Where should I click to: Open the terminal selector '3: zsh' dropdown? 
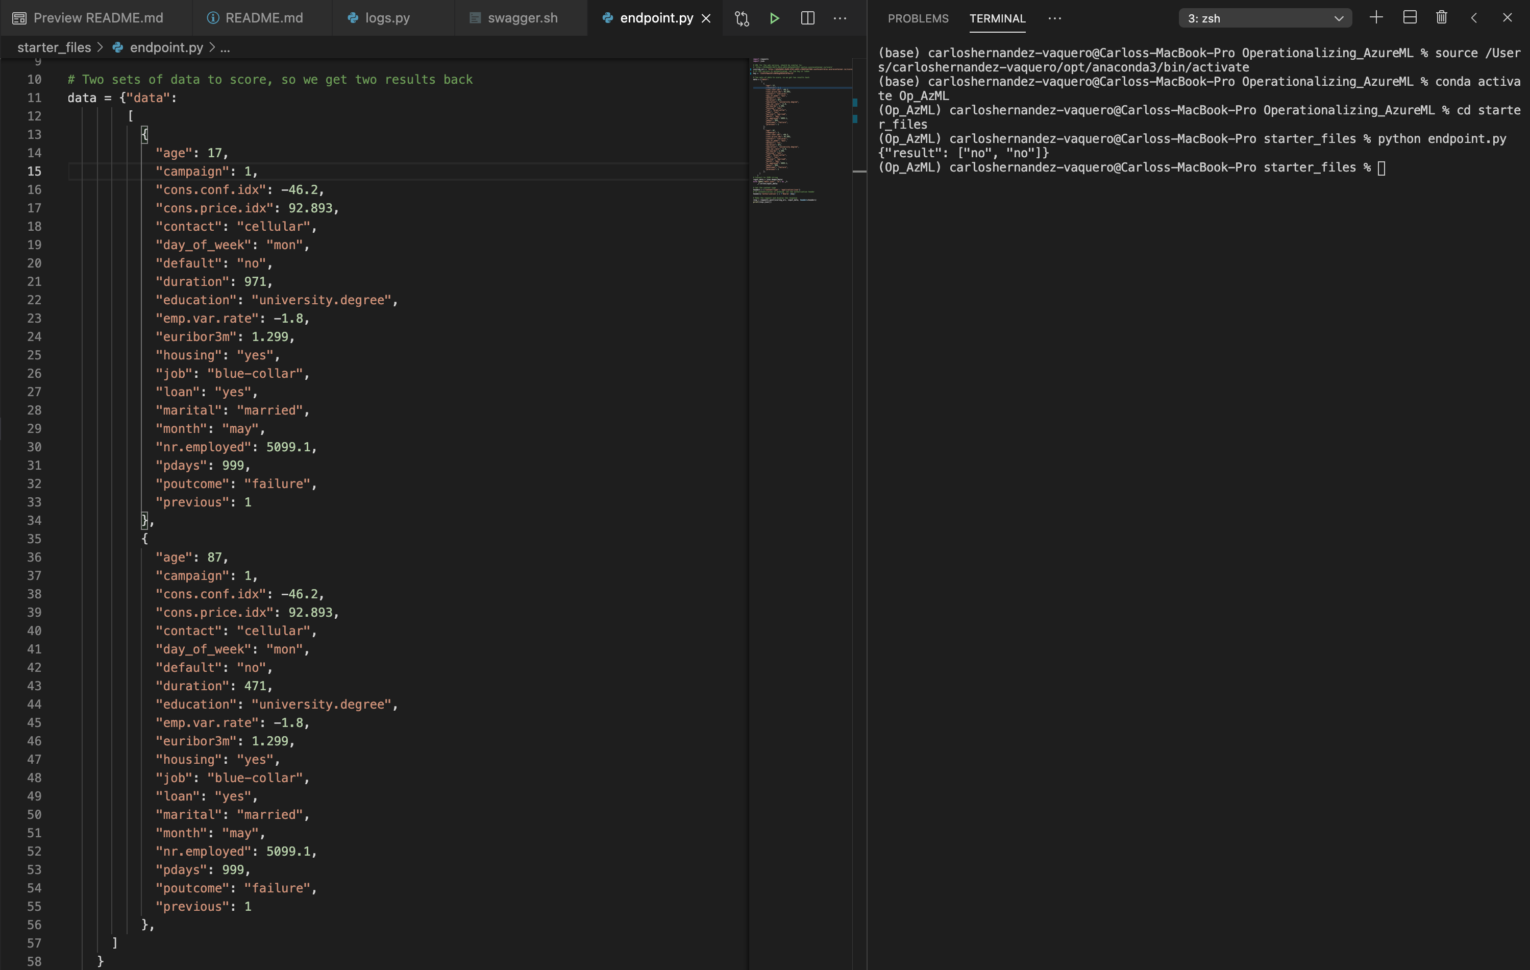coord(1265,18)
